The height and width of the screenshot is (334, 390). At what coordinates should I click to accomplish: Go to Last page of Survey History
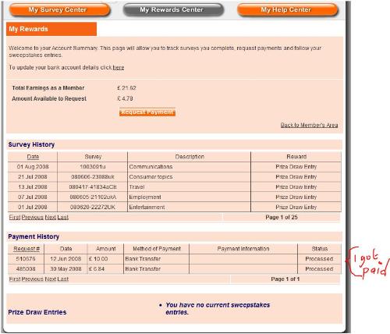point(63,217)
